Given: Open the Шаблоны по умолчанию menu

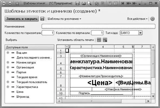Looking at the screenshot, I should (64, 19).
